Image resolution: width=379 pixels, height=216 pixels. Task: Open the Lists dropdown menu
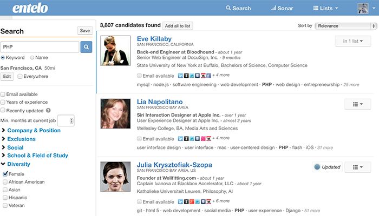click(325, 8)
